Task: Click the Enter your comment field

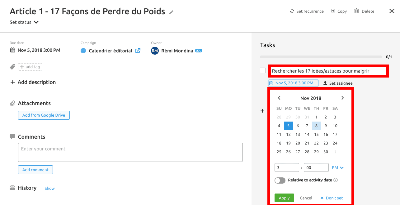Action: [x=130, y=152]
